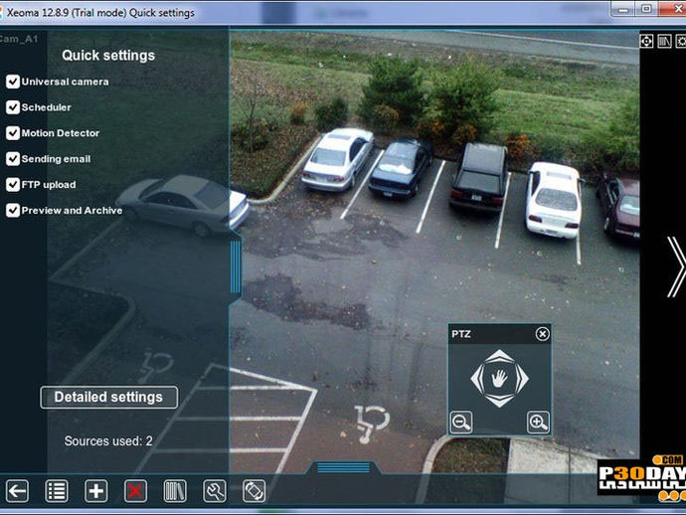Viewport: 686px width, 515px height.
Task: Open Detailed settings button
Action: pos(109,398)
